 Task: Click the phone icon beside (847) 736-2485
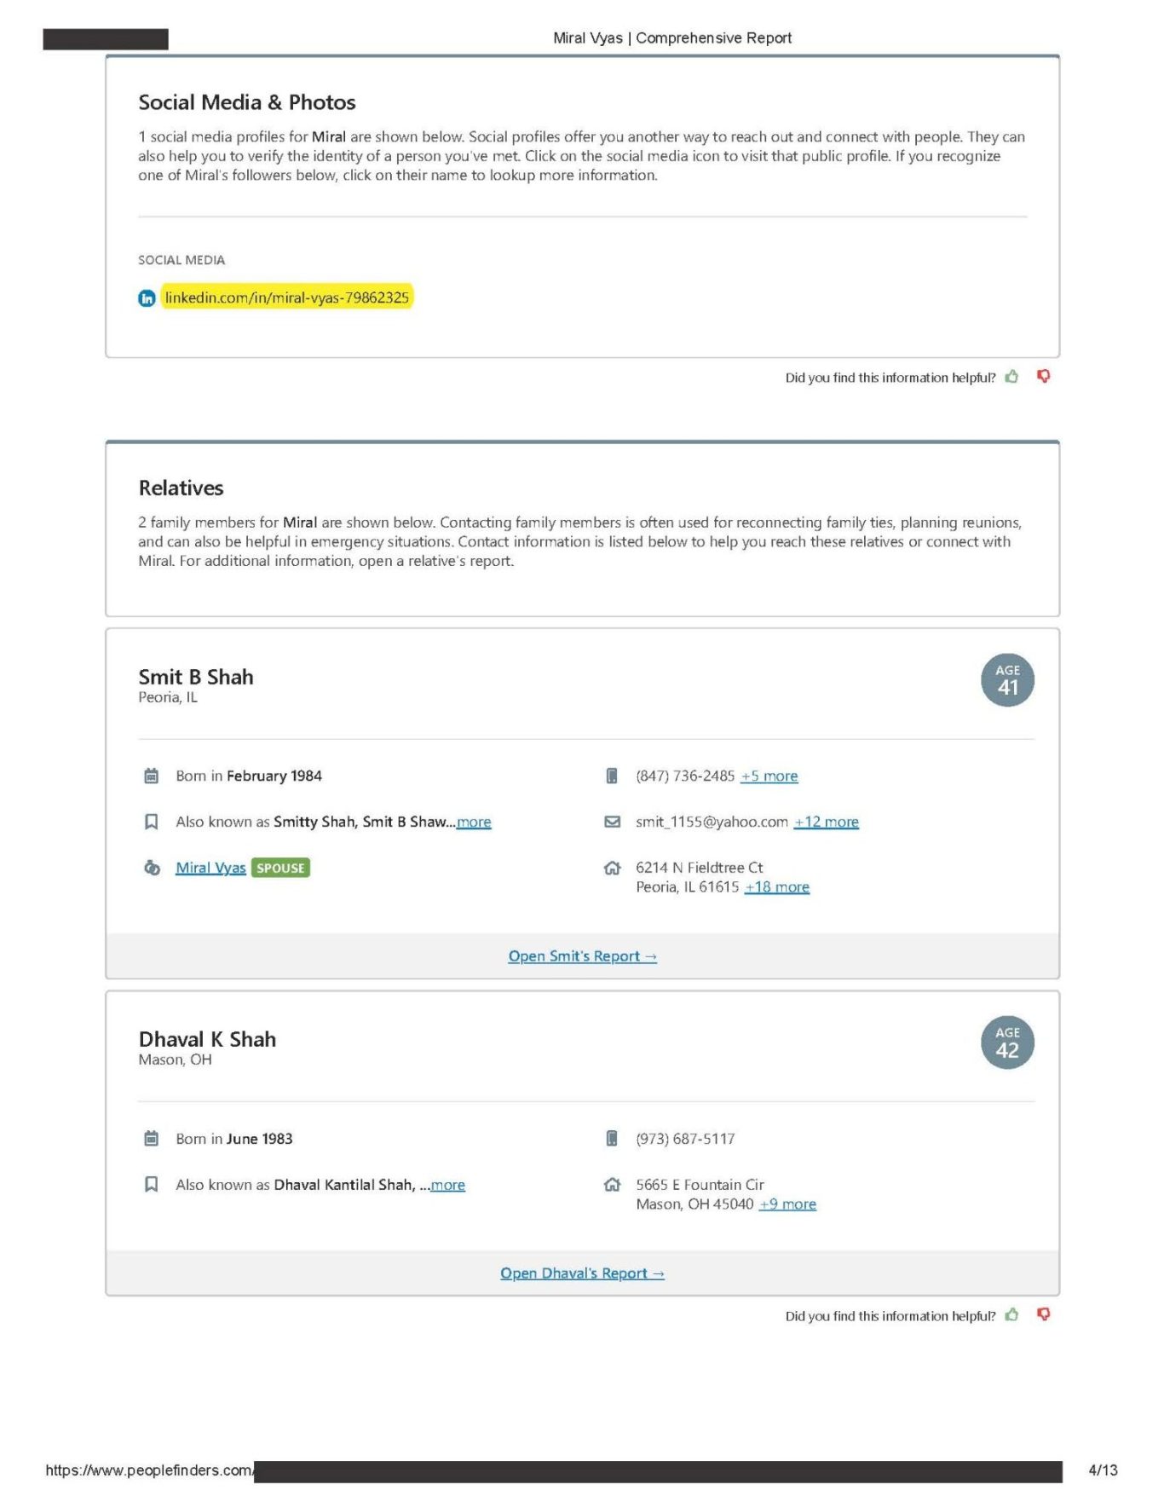[611, 776]
